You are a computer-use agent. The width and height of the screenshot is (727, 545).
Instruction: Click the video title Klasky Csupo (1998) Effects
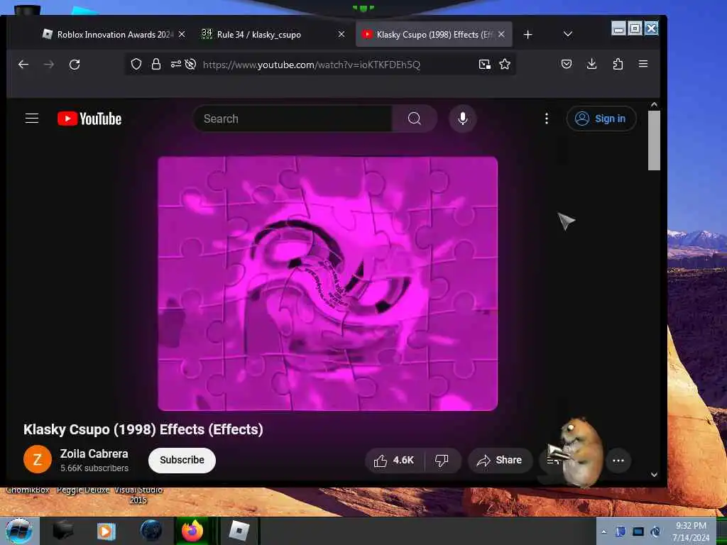pyautogui.click(x=143, y=429)
